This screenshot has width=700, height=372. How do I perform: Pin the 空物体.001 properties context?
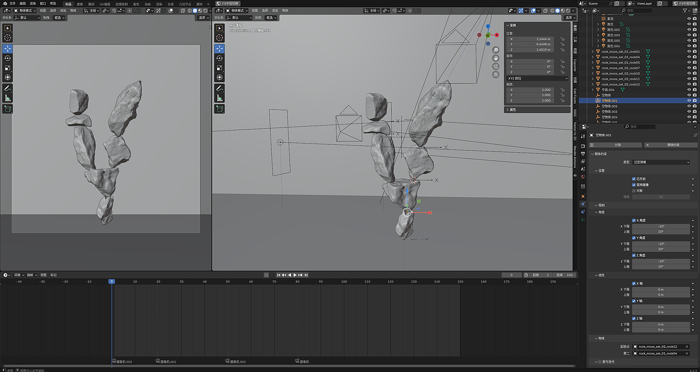click(x=695, y=135)
